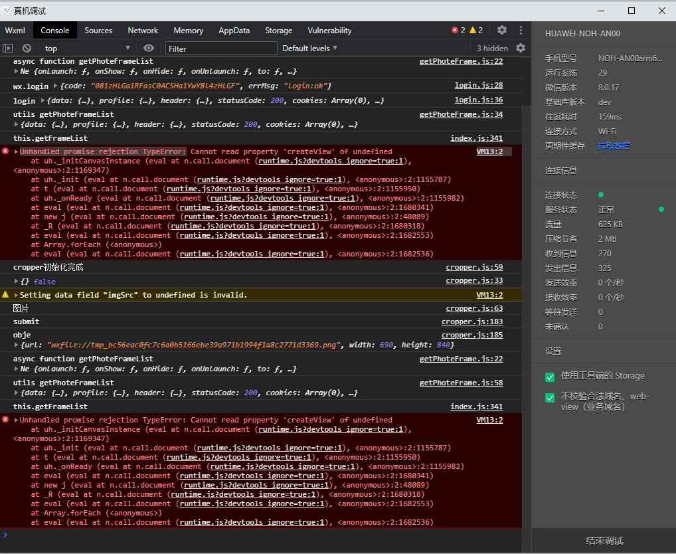Expand the first Ne {onLaunch} object
Screen dimensions: 676x554
tap(16, 71)
